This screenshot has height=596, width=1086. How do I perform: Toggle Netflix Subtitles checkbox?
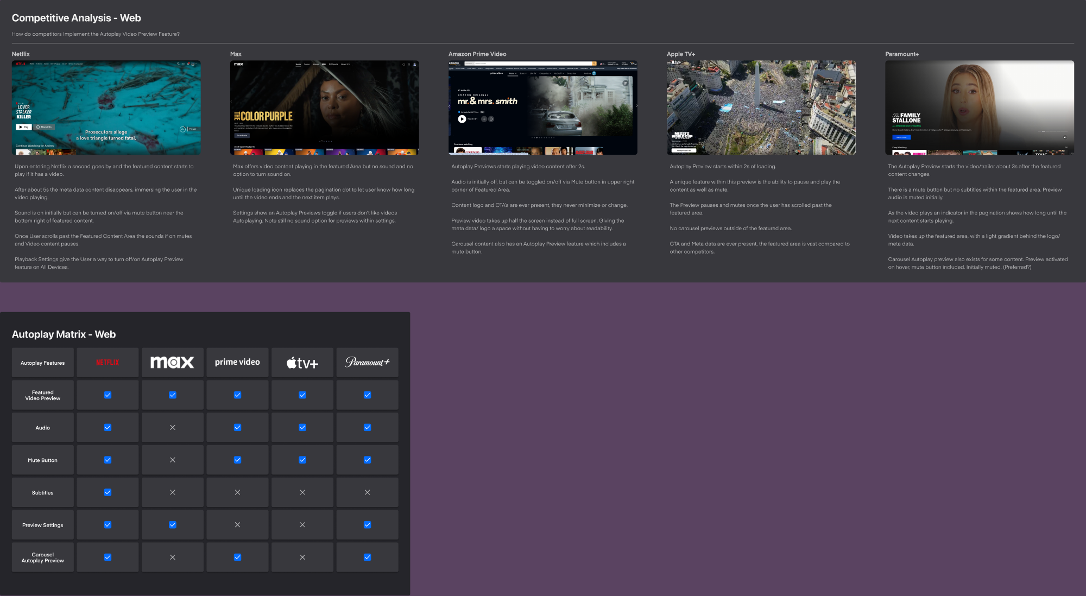tap(108, 492)
